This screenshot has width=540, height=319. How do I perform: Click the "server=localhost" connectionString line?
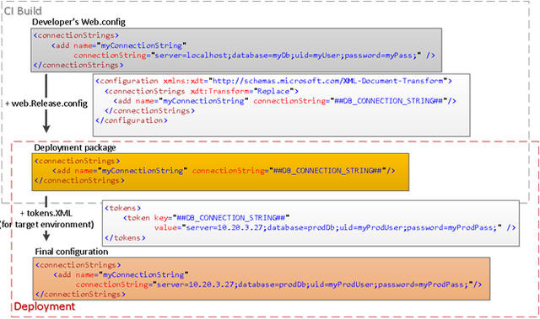pos(255,56)
